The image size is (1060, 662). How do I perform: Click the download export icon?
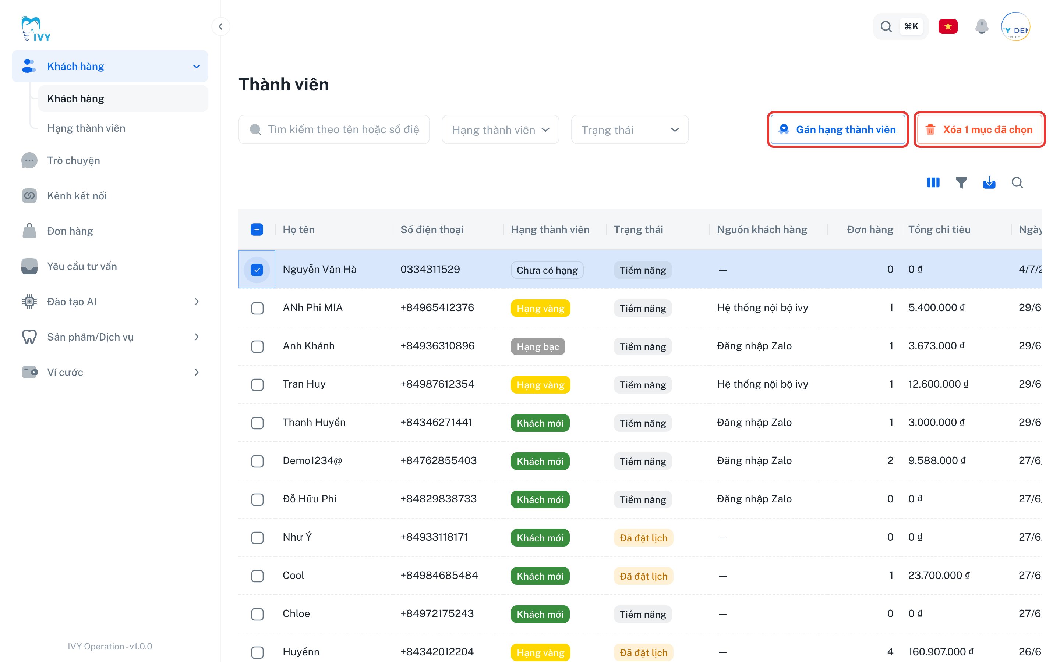coord(989,182)
